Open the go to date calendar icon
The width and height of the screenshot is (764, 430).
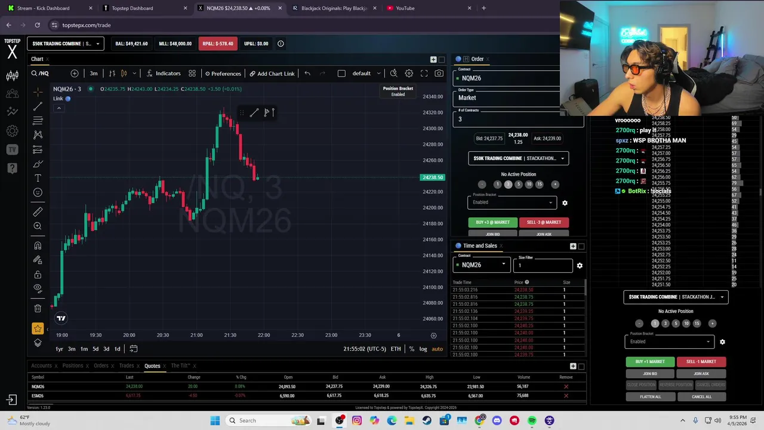click(x=134, y=349)
